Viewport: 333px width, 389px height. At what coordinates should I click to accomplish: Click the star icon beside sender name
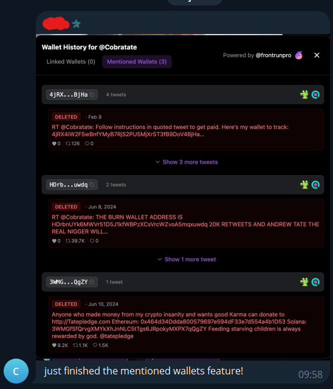[x=77, y=24]
